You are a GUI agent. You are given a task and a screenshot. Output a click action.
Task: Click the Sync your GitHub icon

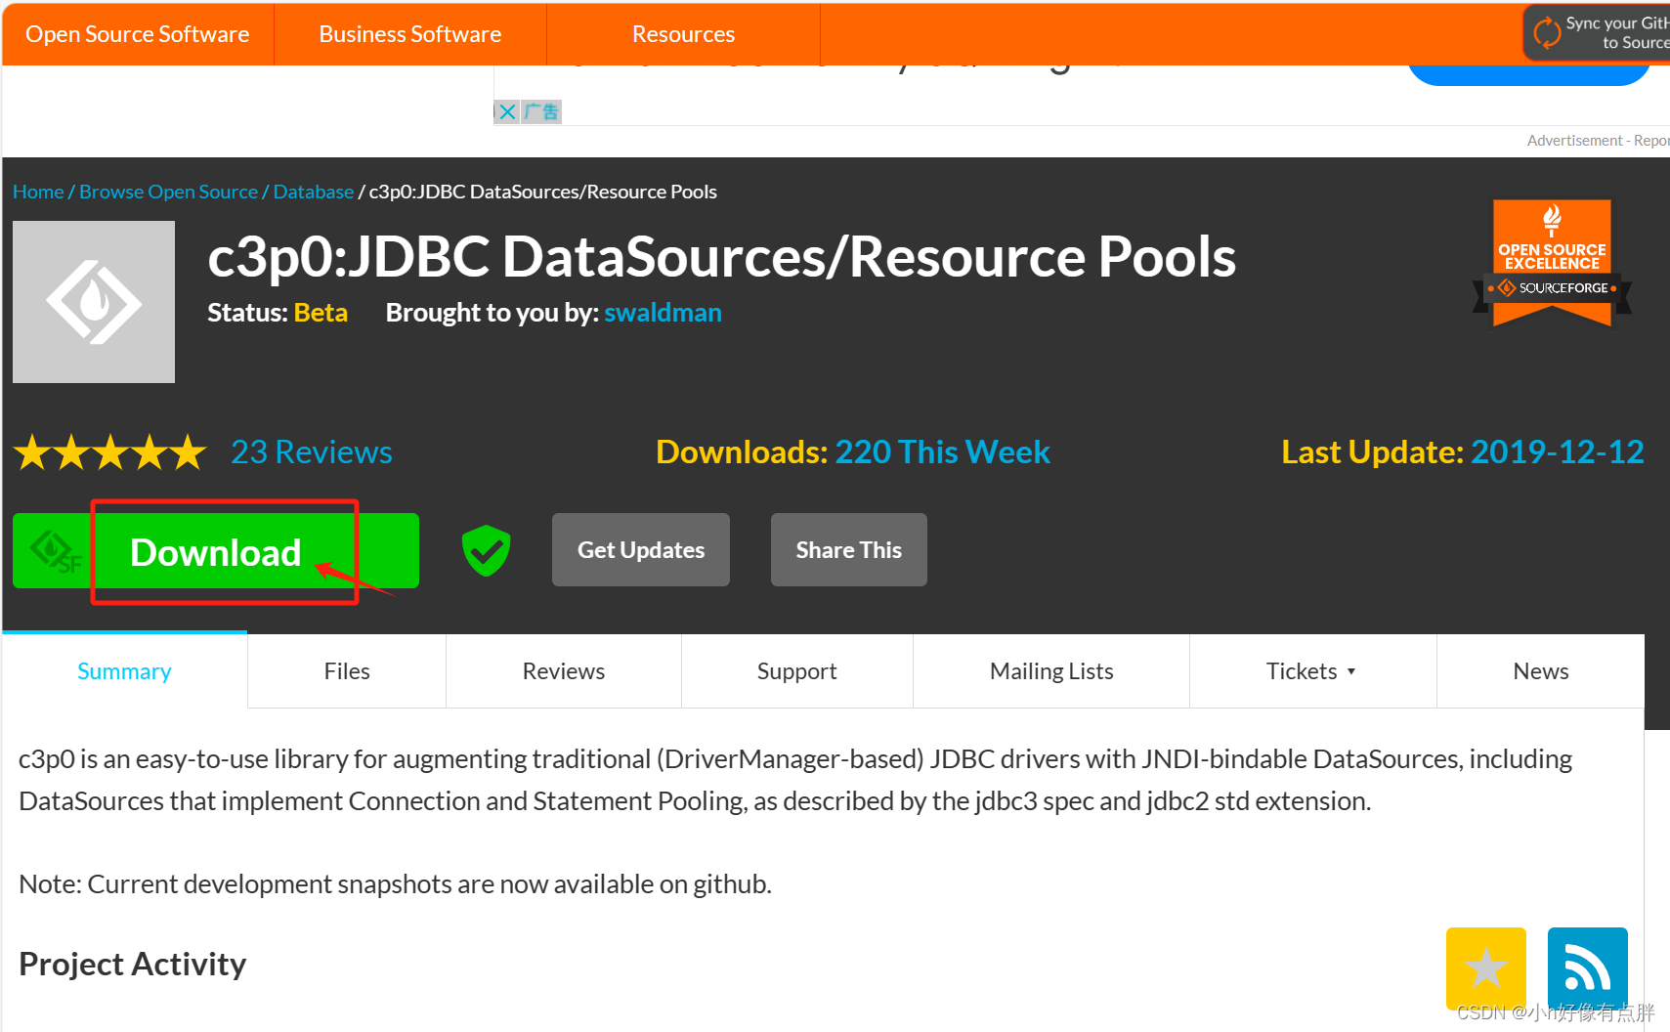point(1547,32)
